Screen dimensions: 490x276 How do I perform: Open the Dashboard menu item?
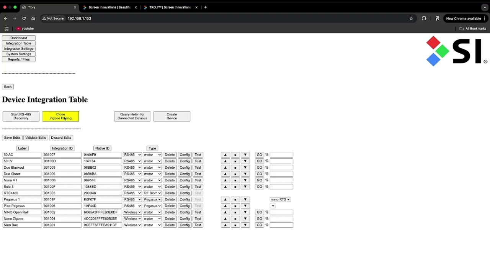(19, 38)
